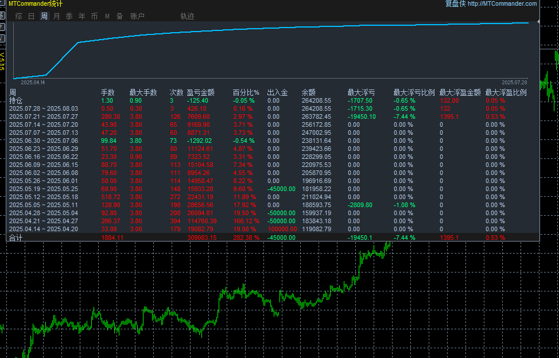Click the 最大浮亏 column header
Viewport: 559px width, 358px height.
pyautogui.click(x=361, y=92)
